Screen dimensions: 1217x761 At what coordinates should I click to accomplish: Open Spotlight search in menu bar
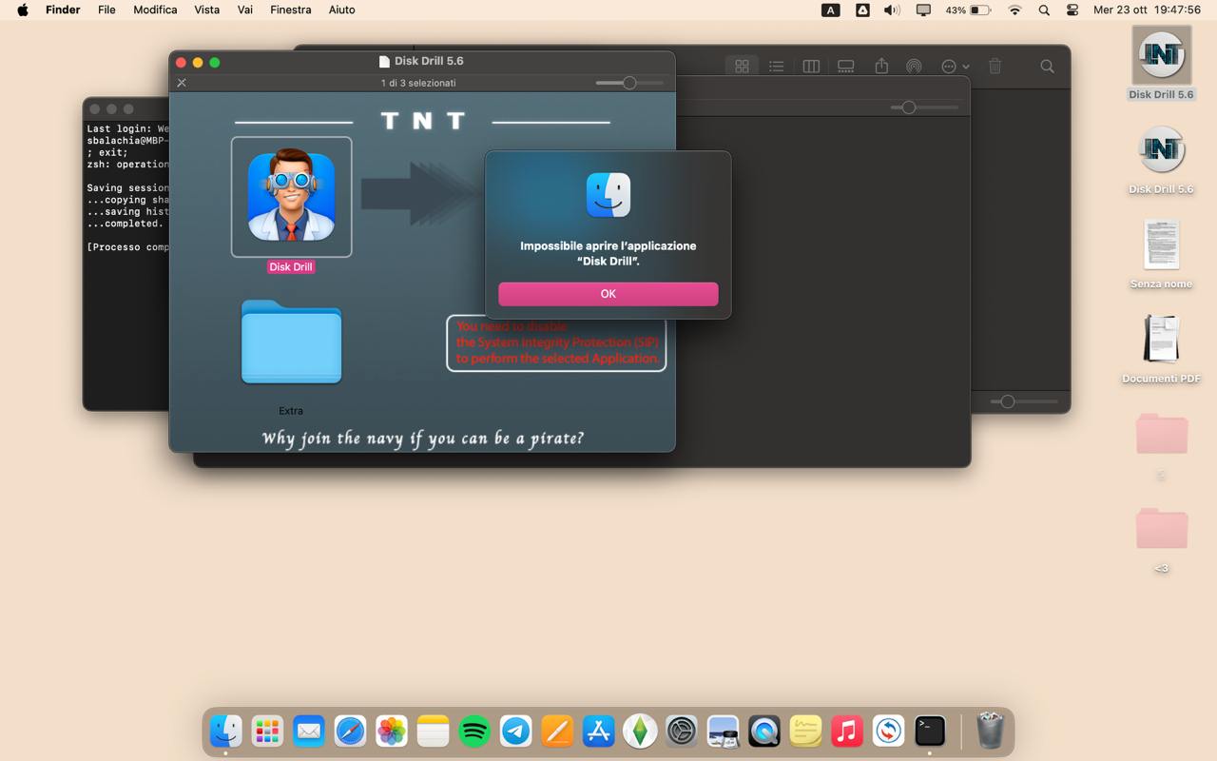1044,10
